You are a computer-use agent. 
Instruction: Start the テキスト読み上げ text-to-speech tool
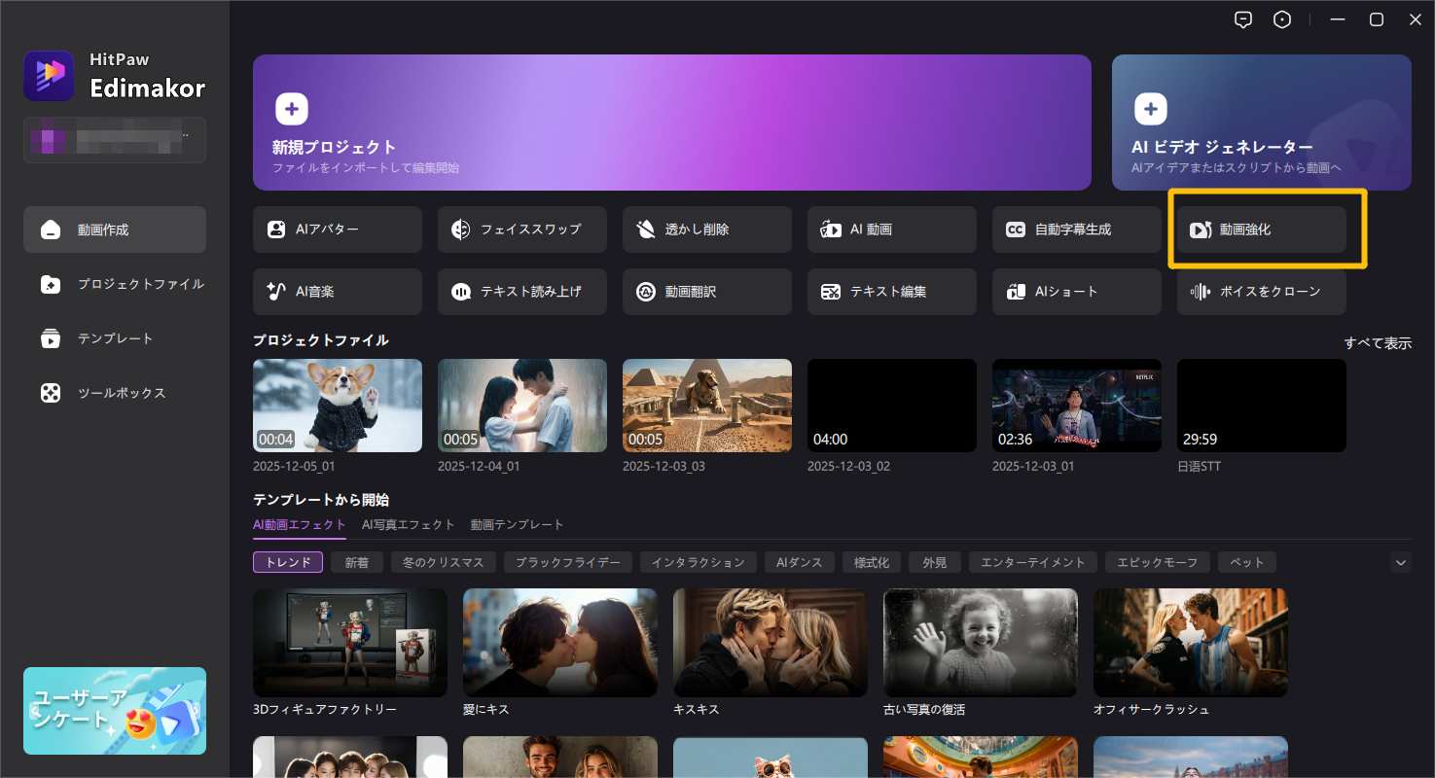[x=521, y=291]
